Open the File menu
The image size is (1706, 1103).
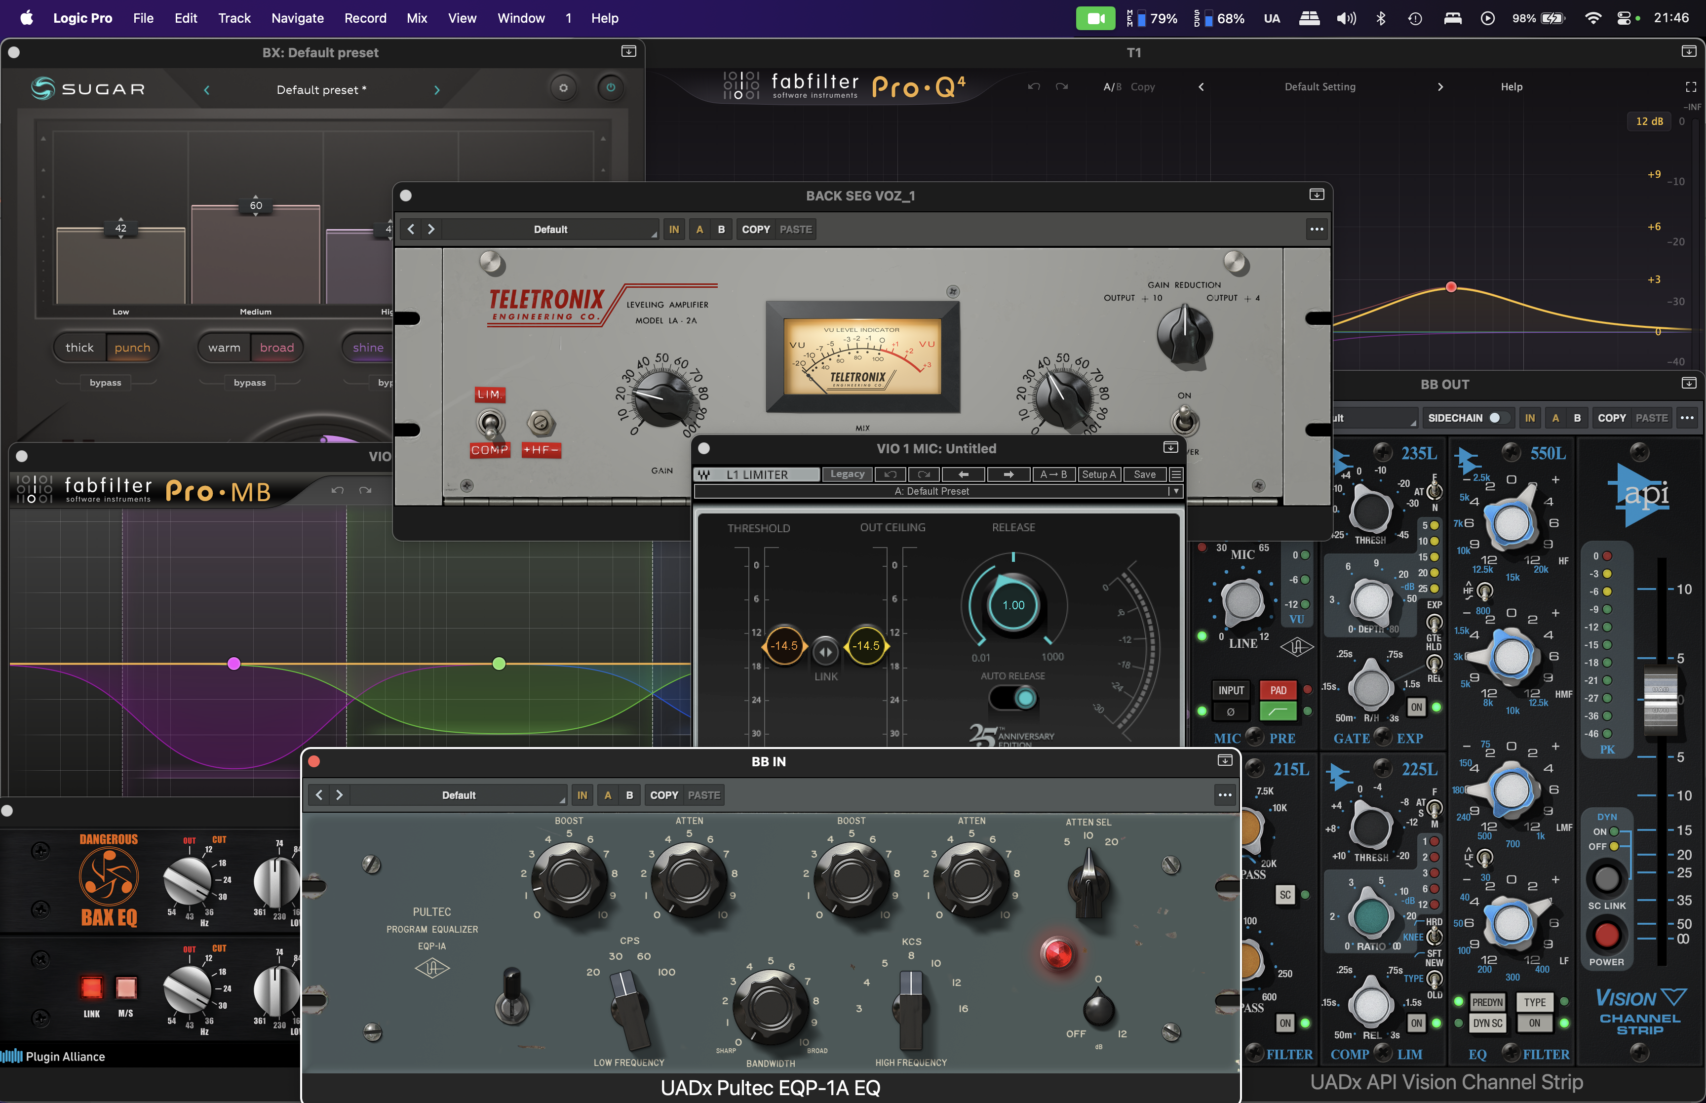point(143,18)
